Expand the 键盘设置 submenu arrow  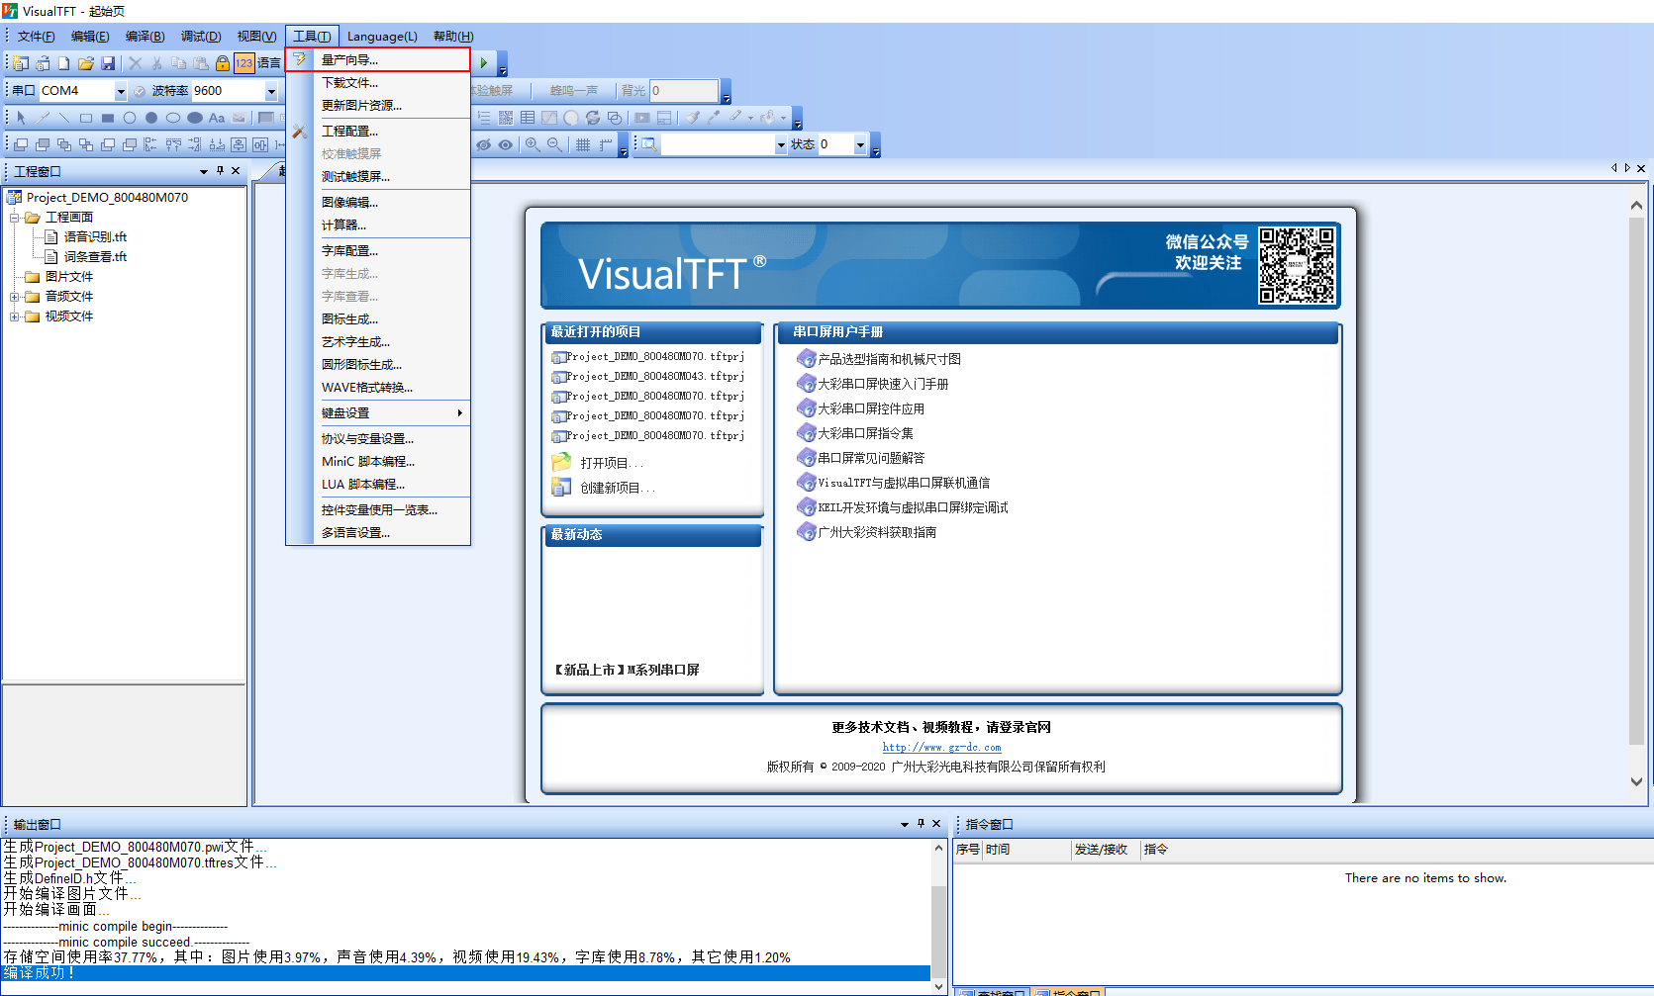(x=460, y=412)
